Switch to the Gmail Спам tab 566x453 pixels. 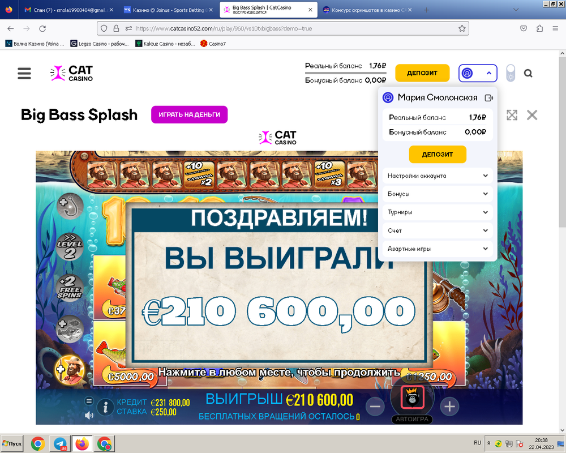click(x=67, y=10)
